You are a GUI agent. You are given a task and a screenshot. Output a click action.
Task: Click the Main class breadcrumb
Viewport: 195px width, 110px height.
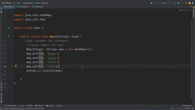coord(37,3)
